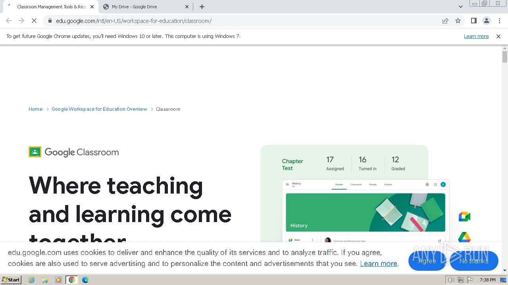This screenshot has width=508, height=285.
Task: Click Learn more in cookie notice
Action: pos(379,264)
